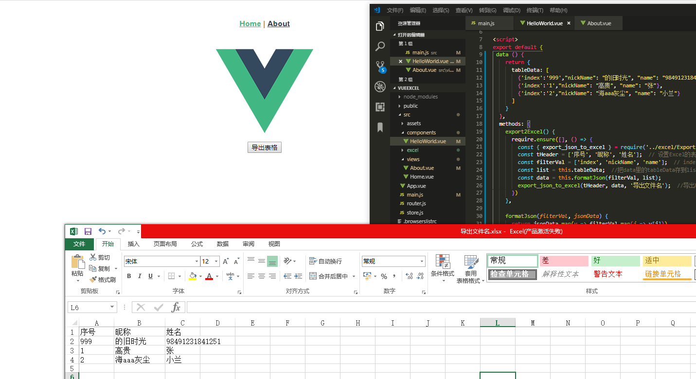Open number format dropdown 常规
The height and width of the screenshot is (379, 696).
coord(422,261)
